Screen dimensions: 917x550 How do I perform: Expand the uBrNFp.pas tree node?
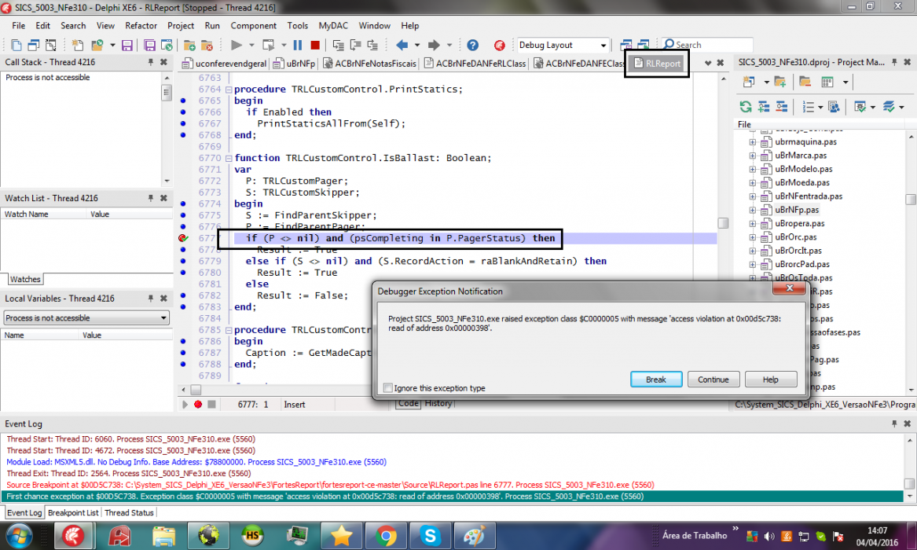[x=753, y=210]
